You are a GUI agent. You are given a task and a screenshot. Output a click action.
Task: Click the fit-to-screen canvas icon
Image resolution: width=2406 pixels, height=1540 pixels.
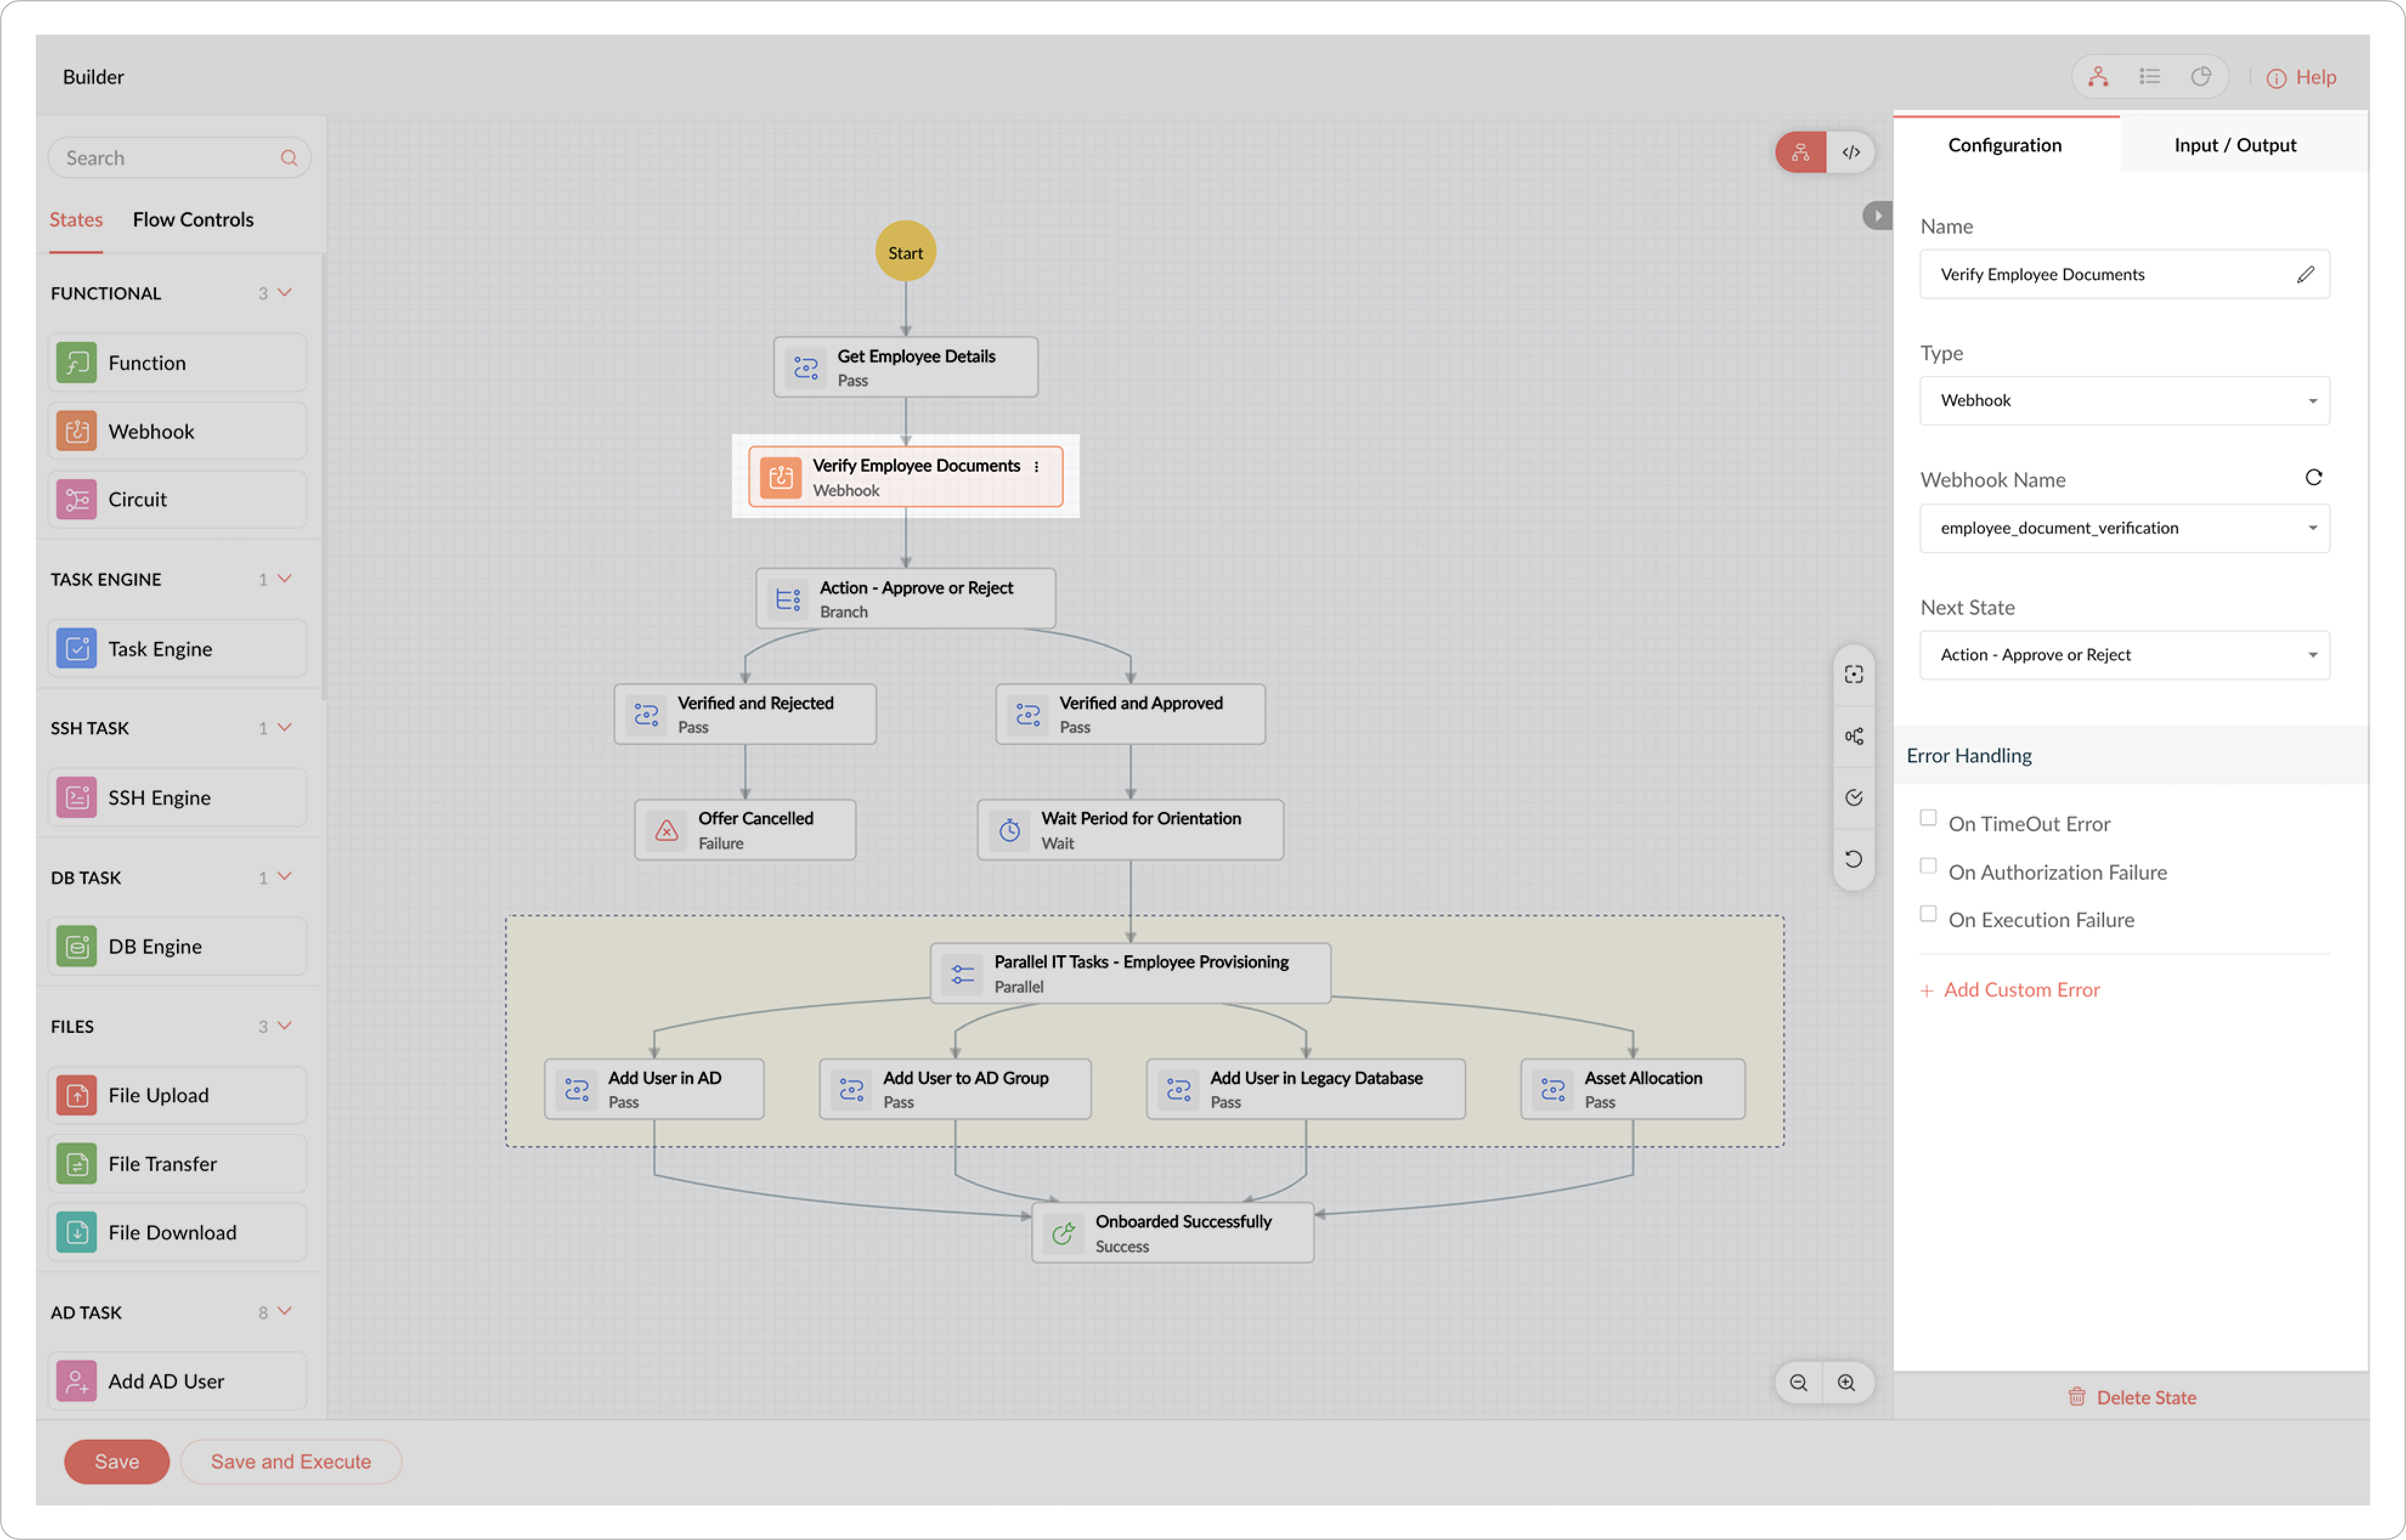(1854, 674)
